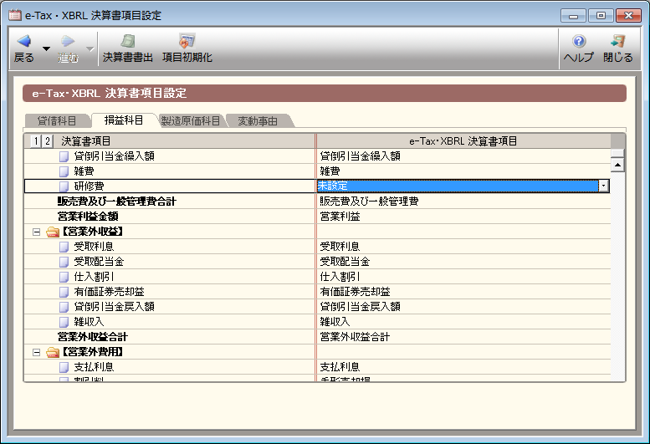Open the 変動事由 tab

[258, 121]
